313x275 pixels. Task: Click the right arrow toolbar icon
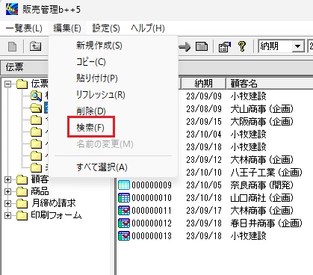click(185, 46)
